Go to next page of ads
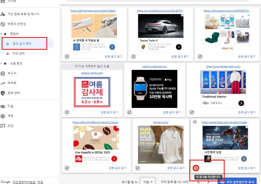The width and height of the screenshot is (261, 184). 208,182
